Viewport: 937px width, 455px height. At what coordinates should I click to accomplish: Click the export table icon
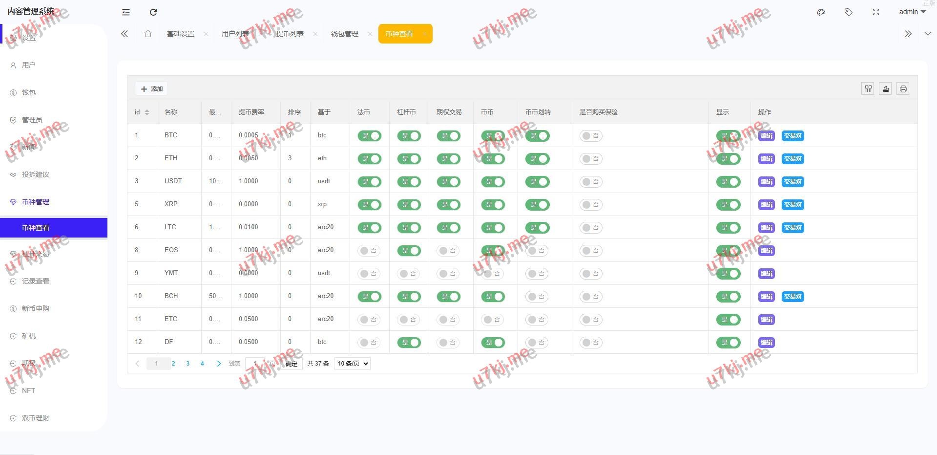tap(885, 89)
